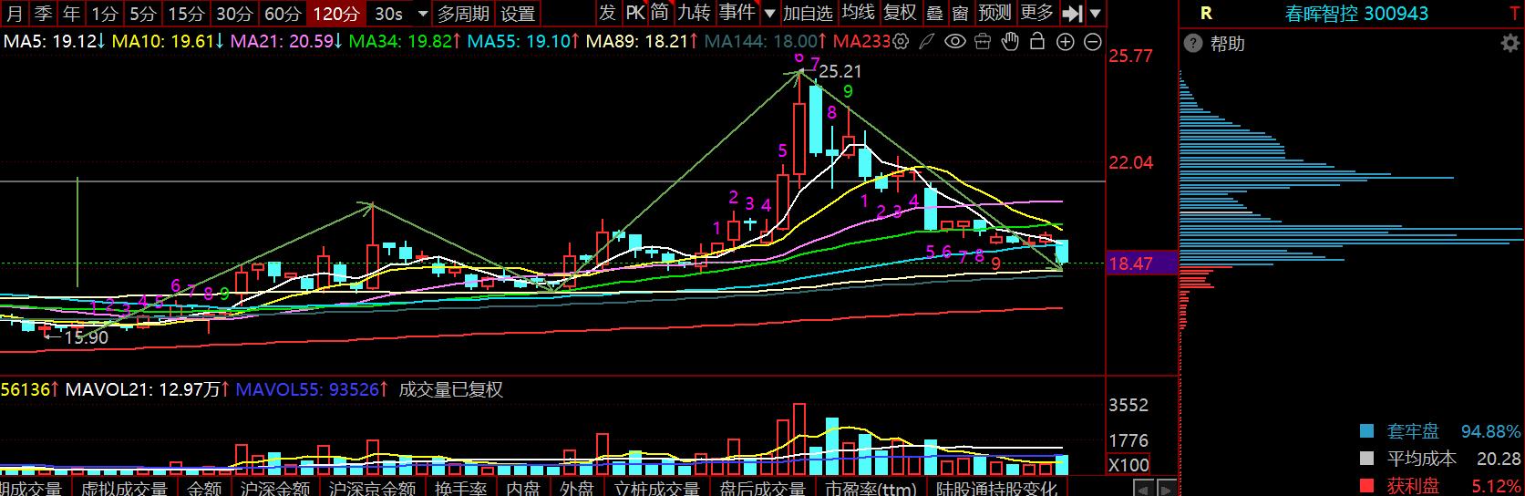Viewport: 1525px width, 496px height.
Task: Select 金额 indicator tab
Action: tap(205, 488)
